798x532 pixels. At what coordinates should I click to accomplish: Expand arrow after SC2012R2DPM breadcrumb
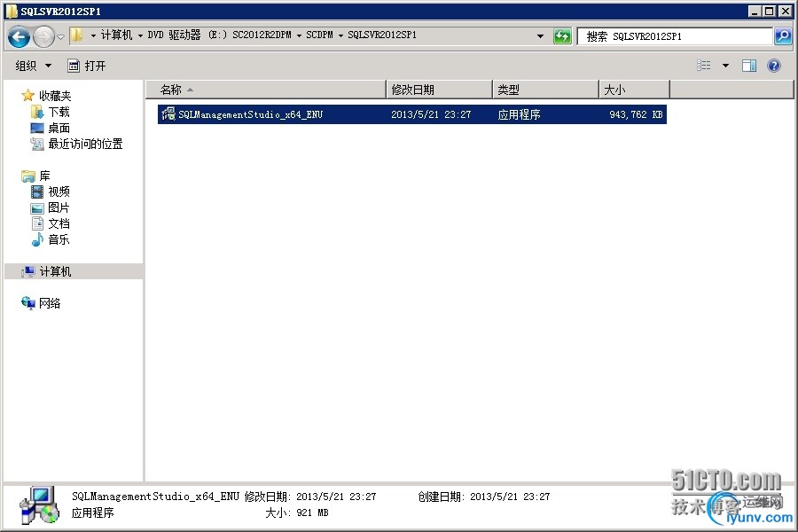tap(299, 35)
